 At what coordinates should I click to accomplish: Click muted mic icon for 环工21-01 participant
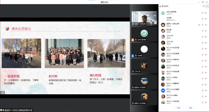(x=202, y=102)
